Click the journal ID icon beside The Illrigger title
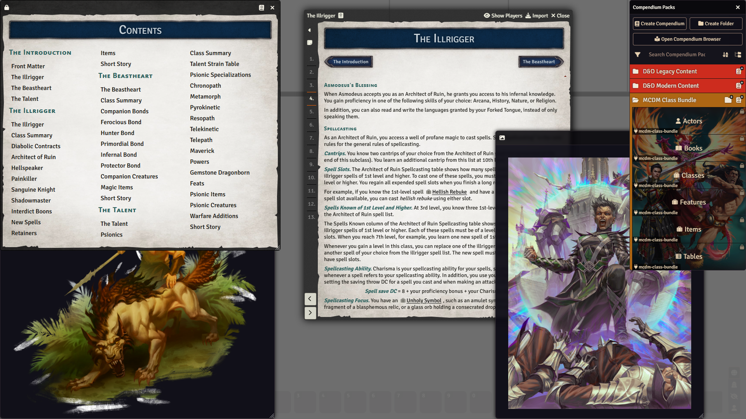Image resolution: width=746 pixels, height=419 pixels. coord(341,16)
